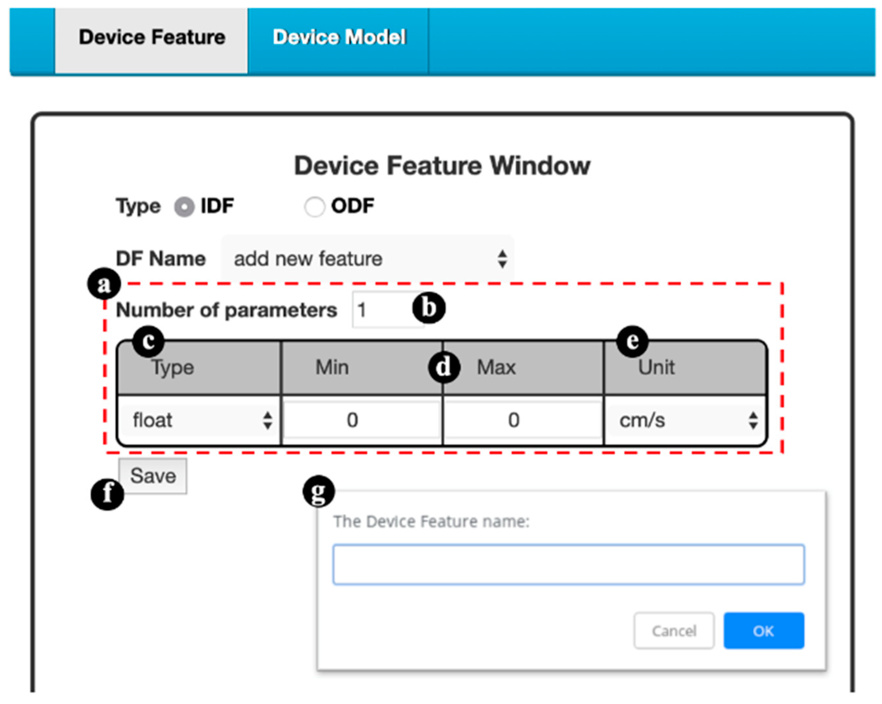
Task: Click the Unit column header
Action: 656,368
